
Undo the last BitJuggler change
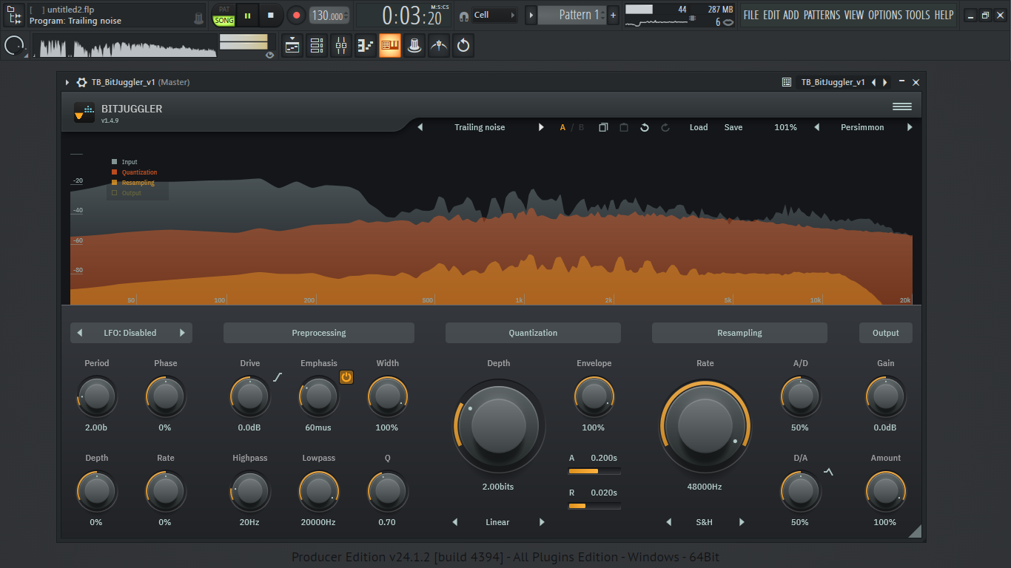pos(645,127)
